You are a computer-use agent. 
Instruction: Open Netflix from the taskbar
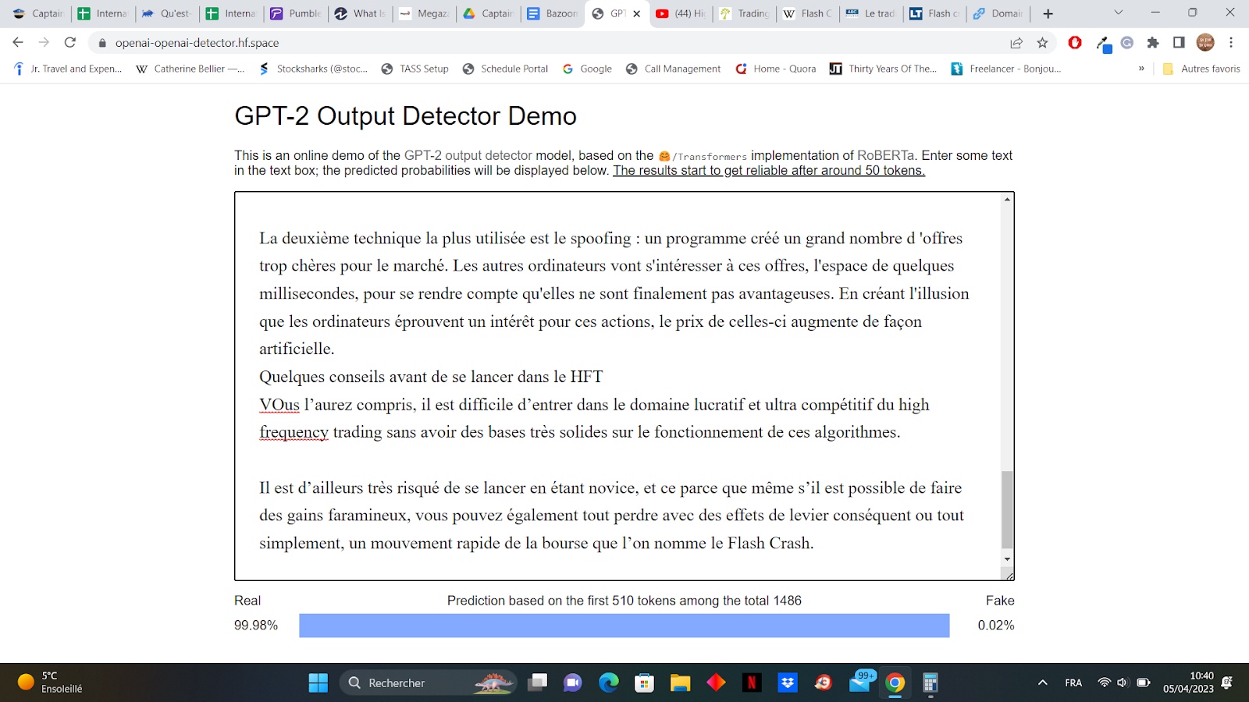[x=752, y=683]
